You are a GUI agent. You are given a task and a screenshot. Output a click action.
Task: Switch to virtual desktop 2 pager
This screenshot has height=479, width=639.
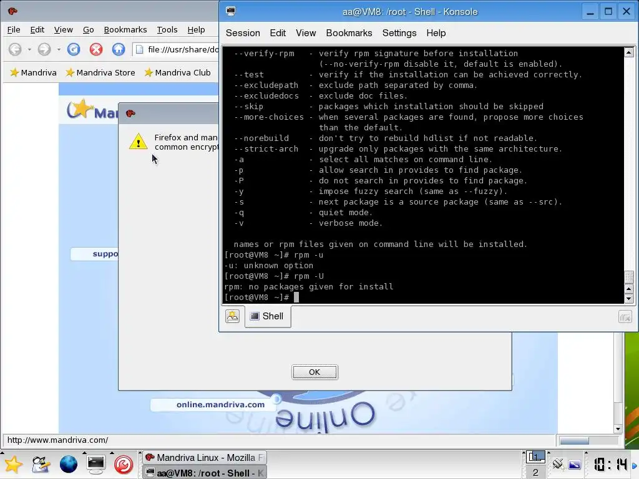pyautogui.click(x=535, y=473)
